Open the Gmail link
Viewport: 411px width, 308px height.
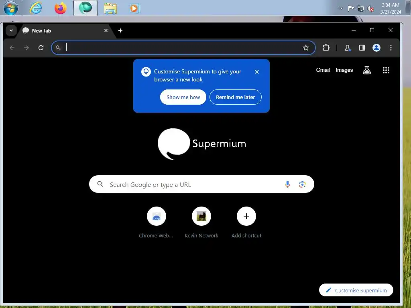coord(323,70)
